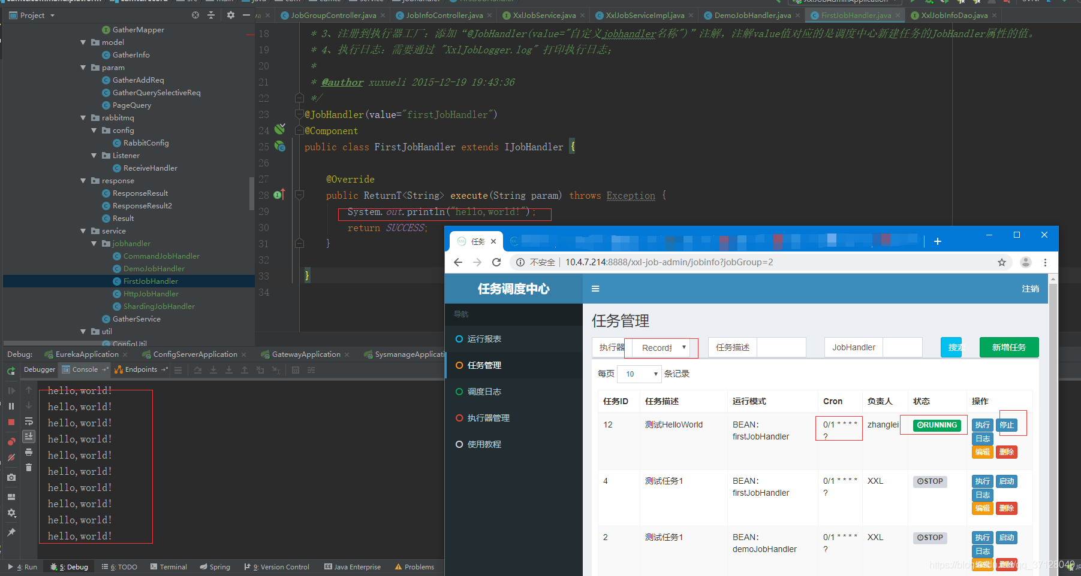Pin the debug tab icon
The width and height of the screenshot is (1081, 576).
11,532
